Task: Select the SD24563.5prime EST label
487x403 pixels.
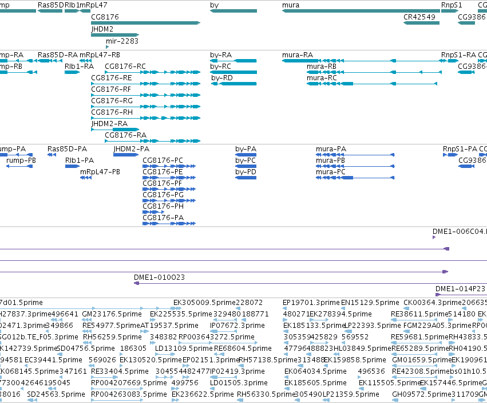Action: (56, 394)
